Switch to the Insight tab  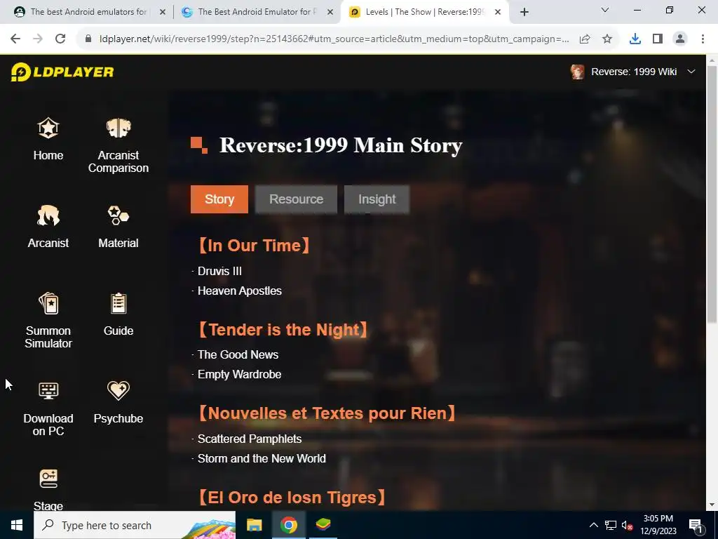click(377, 199)
